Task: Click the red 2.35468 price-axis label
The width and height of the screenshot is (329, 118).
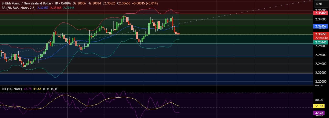Action: click(321, 13)
